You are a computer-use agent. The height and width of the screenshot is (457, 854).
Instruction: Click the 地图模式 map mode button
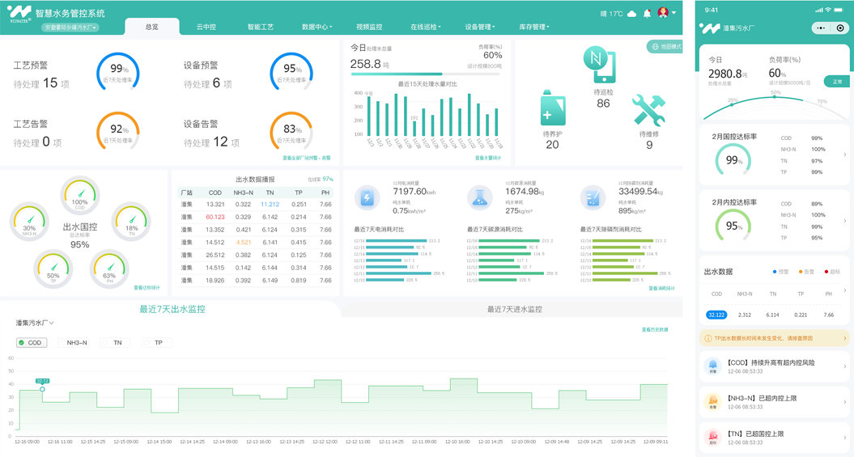click(x=665, y=47)
